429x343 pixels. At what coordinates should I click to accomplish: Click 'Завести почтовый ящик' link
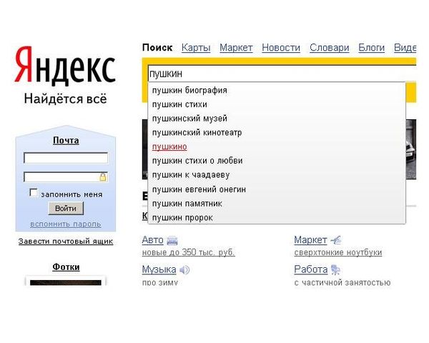tap(66, 242)
